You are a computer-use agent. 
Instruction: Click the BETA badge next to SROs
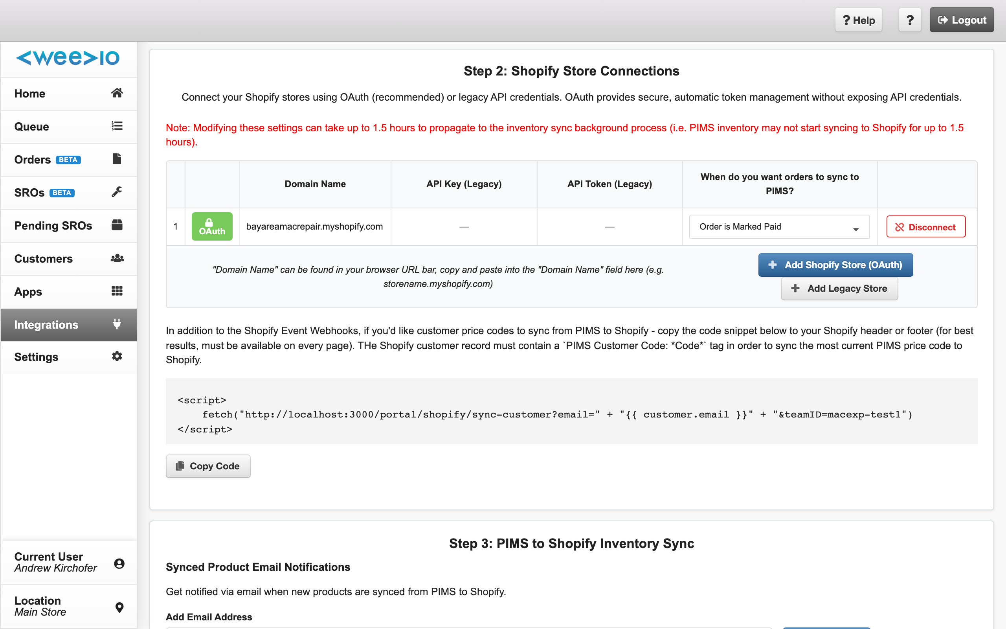click(x=62, y=193)
